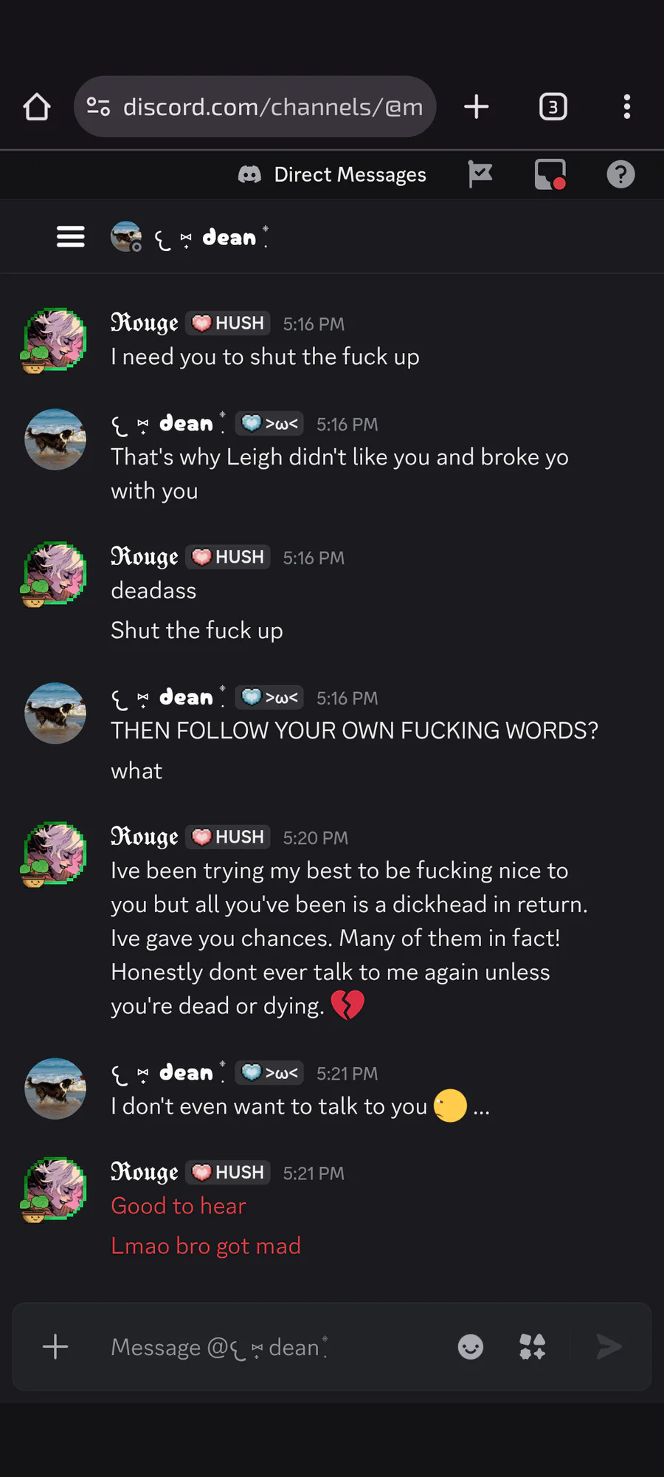Tap the site info icon in address bar
664x1477 pixels.
click(98, 107)
